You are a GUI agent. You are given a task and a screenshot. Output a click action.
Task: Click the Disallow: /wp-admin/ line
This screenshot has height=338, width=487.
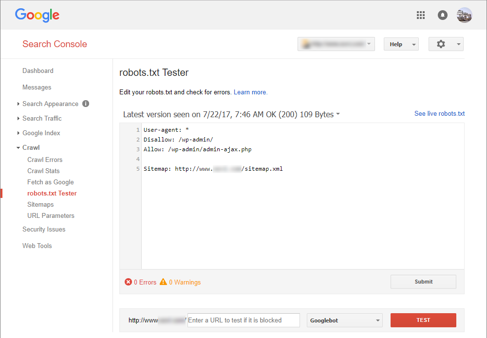click(178, 140)
